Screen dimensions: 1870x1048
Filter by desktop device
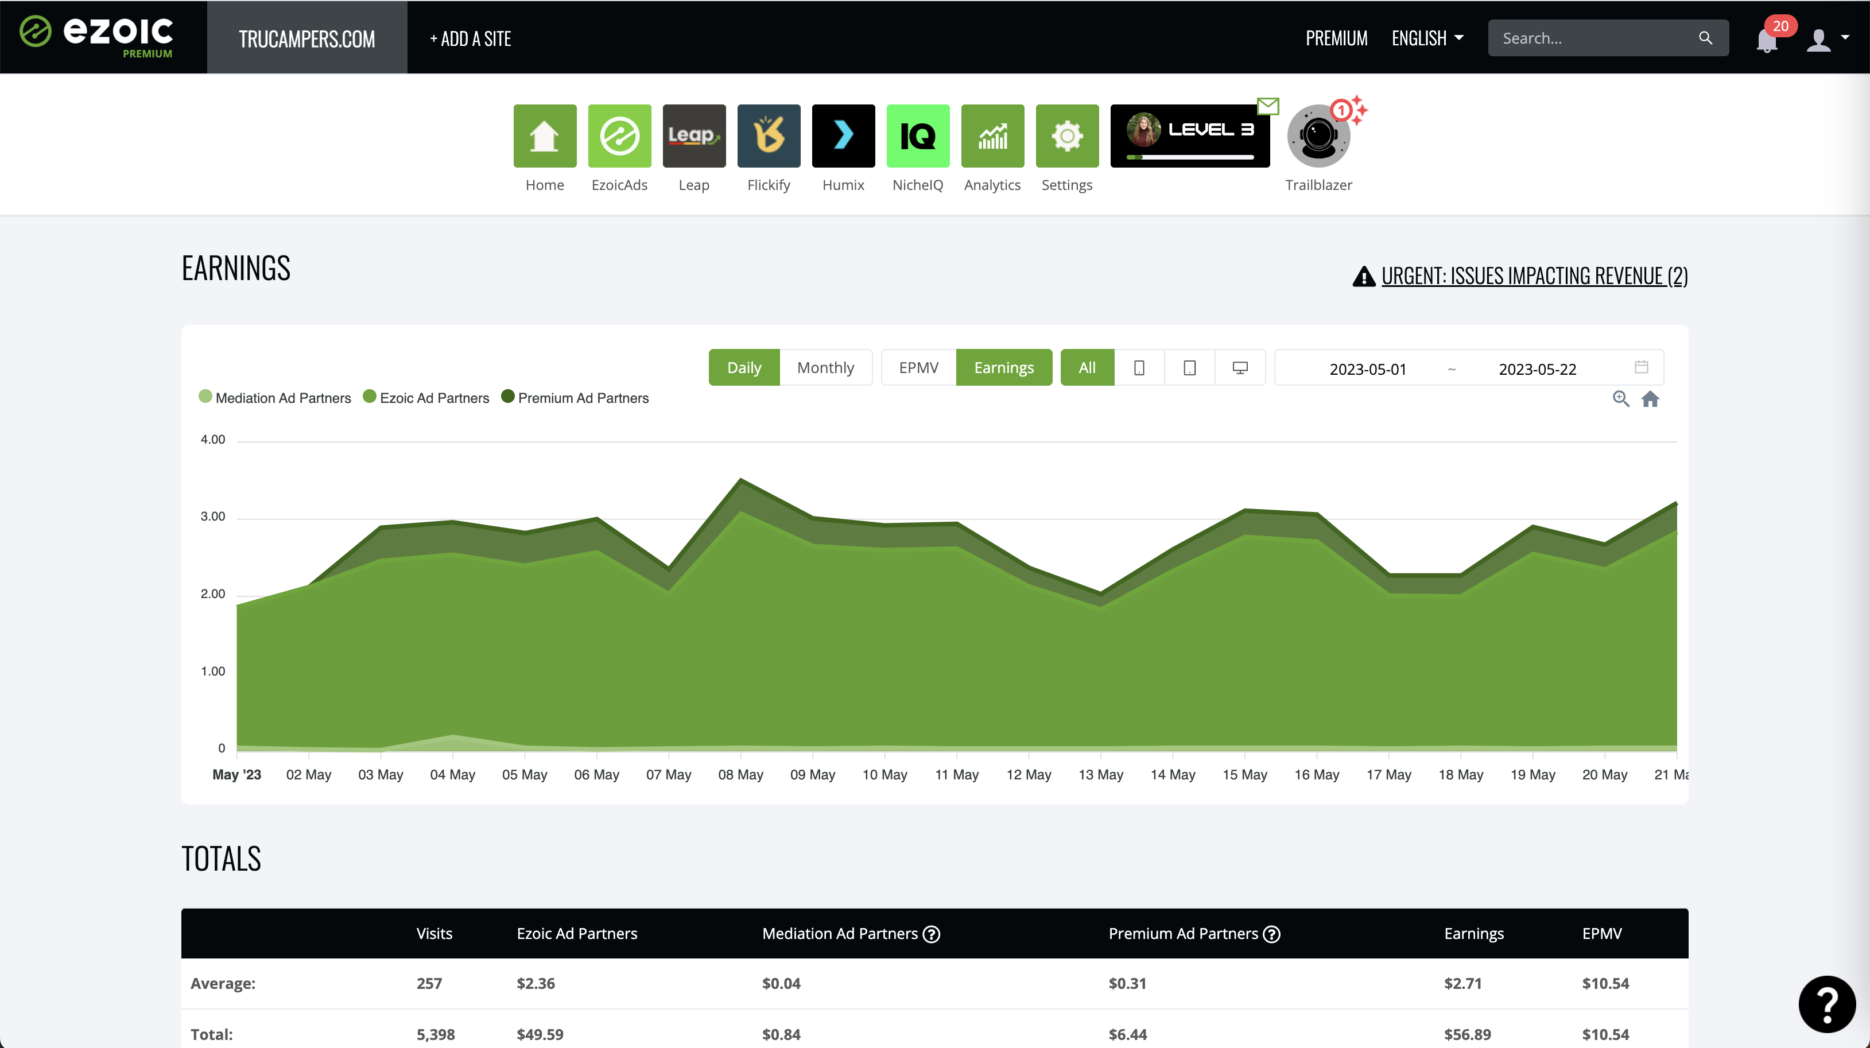[x=1240, y=367]
